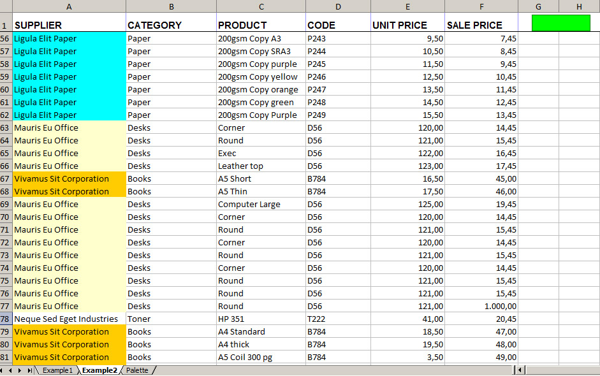The width and height of the screenshot is (600, 376).
Task: Click the horizontal scrollbar's left arrow
Action: (x=519, y=370)
